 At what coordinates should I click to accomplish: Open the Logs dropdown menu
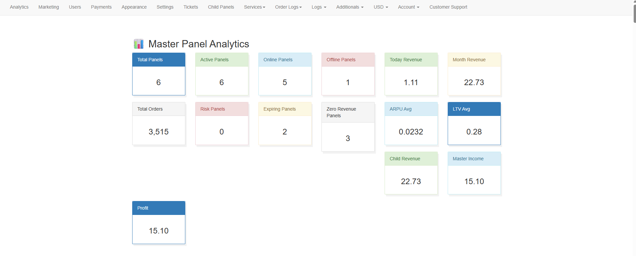(318, 7)
